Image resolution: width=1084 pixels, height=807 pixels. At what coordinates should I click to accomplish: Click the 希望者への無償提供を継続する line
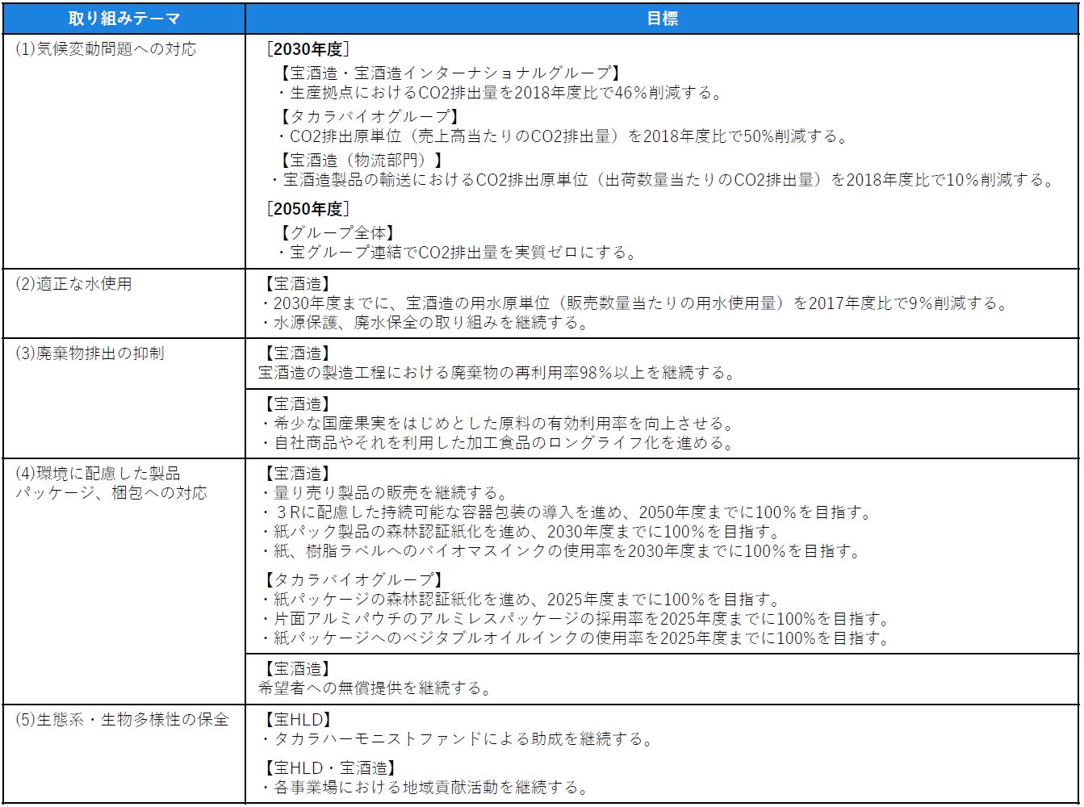pos(375,688)
